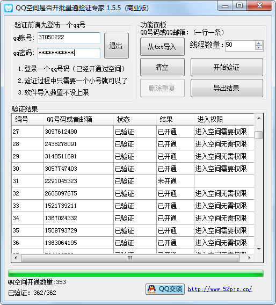Click the scroll-down arrow of results list
This screenshot has height=305, width=276.
(x=259, y=249)
